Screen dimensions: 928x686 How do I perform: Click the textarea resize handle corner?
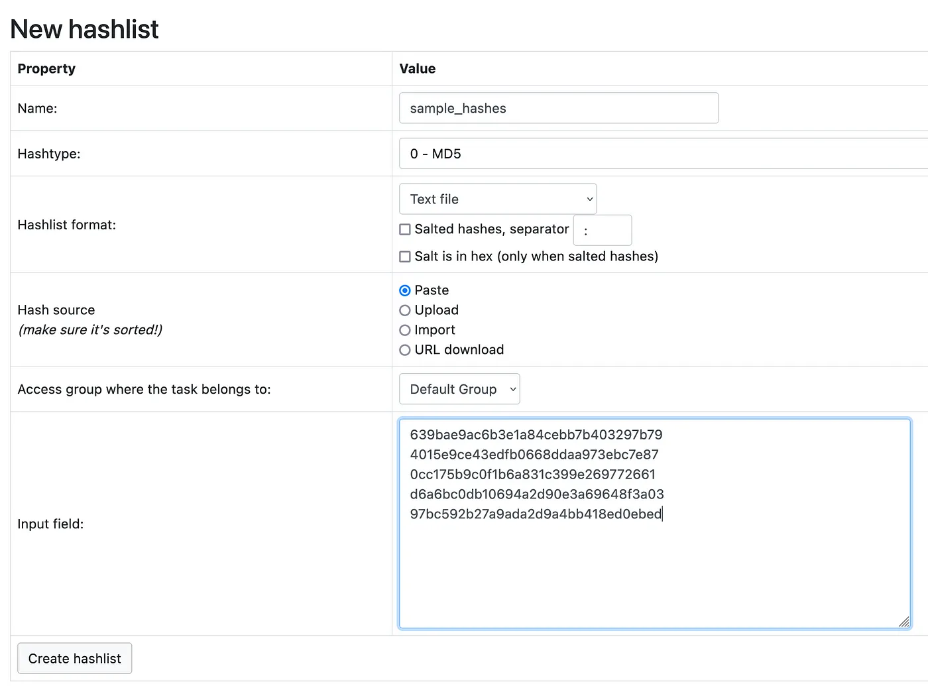click(x=904, y=622)
